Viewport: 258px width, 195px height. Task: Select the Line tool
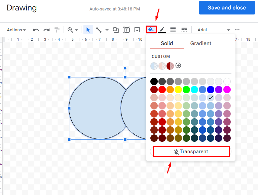click(x=99, y=30)
